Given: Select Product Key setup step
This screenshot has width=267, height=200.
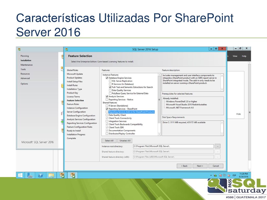Looking at the screenshot, I should pos(72,93).
